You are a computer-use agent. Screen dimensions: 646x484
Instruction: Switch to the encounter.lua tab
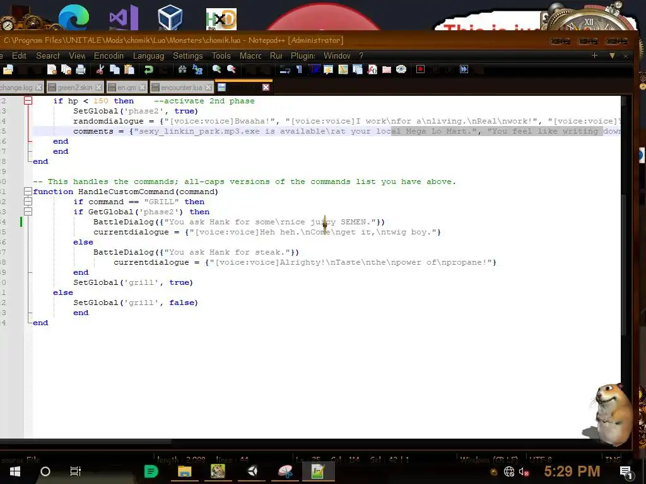click(180, 88)
